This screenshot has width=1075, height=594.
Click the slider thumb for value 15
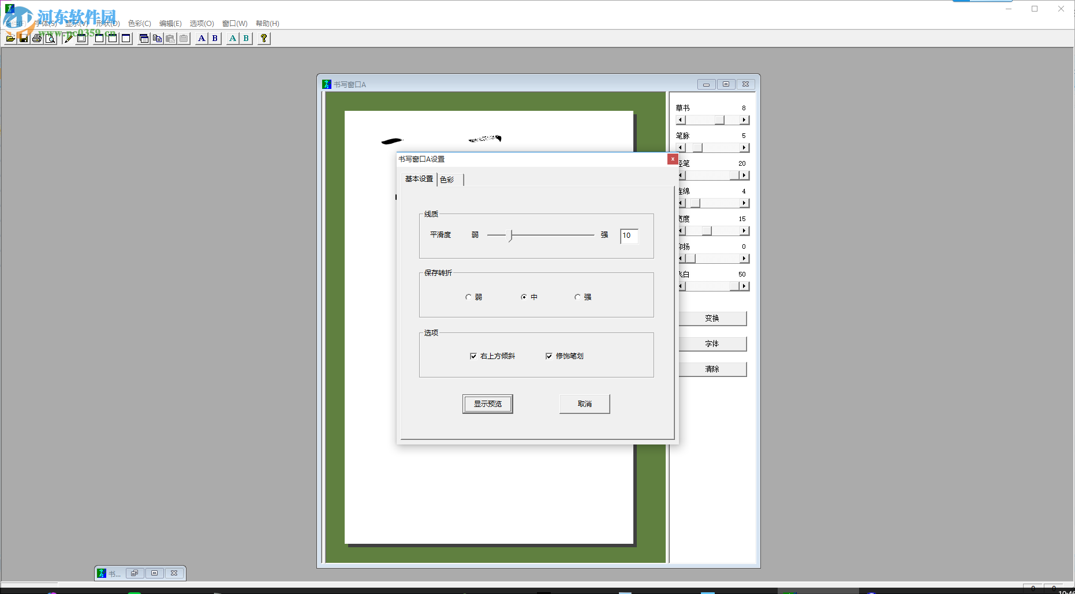tap(707, 231)
